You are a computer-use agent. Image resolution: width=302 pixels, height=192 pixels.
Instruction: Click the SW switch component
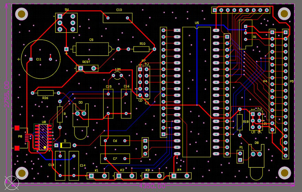[66, 23]
